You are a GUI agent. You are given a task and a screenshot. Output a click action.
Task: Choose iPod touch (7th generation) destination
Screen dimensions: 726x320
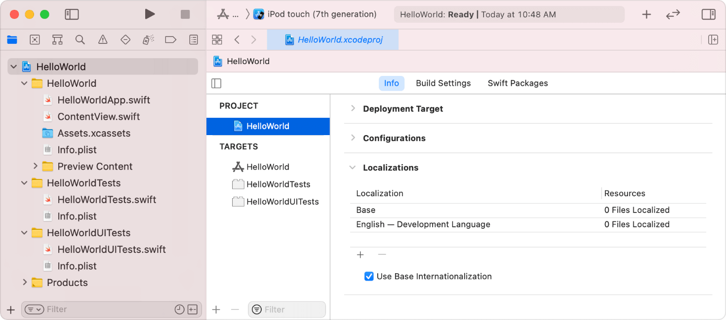tap(315, 14)
